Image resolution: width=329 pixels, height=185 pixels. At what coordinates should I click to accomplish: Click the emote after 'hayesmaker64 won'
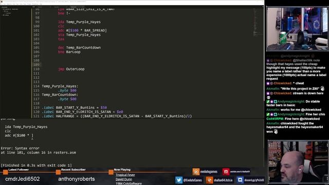tap(276, 132)
